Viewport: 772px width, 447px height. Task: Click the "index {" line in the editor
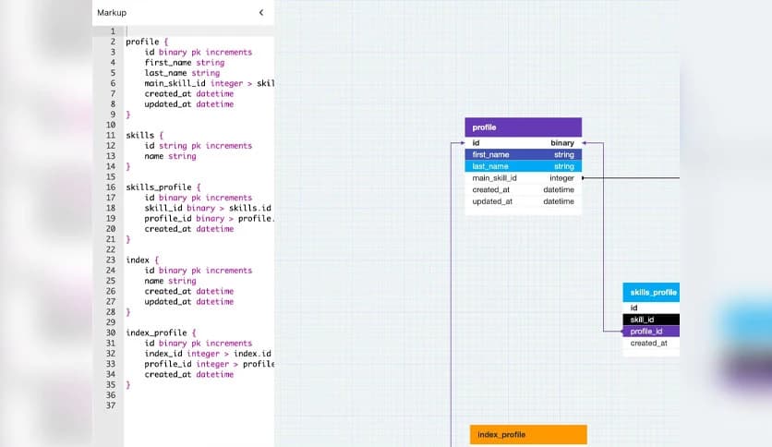[143, 260]
